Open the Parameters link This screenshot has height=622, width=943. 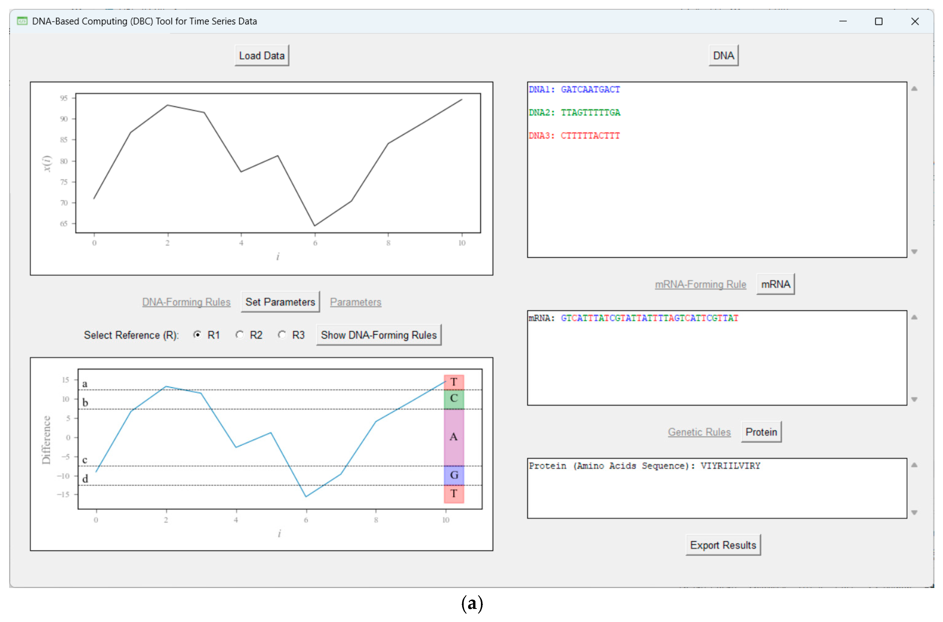pos(356,302)
